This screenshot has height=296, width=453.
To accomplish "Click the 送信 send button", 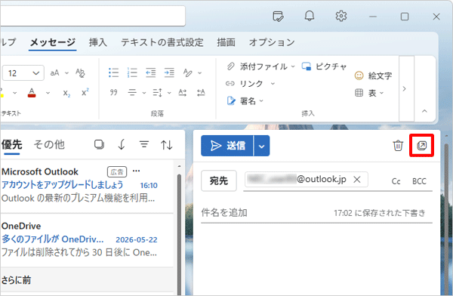I will click(x=226, y=146).
